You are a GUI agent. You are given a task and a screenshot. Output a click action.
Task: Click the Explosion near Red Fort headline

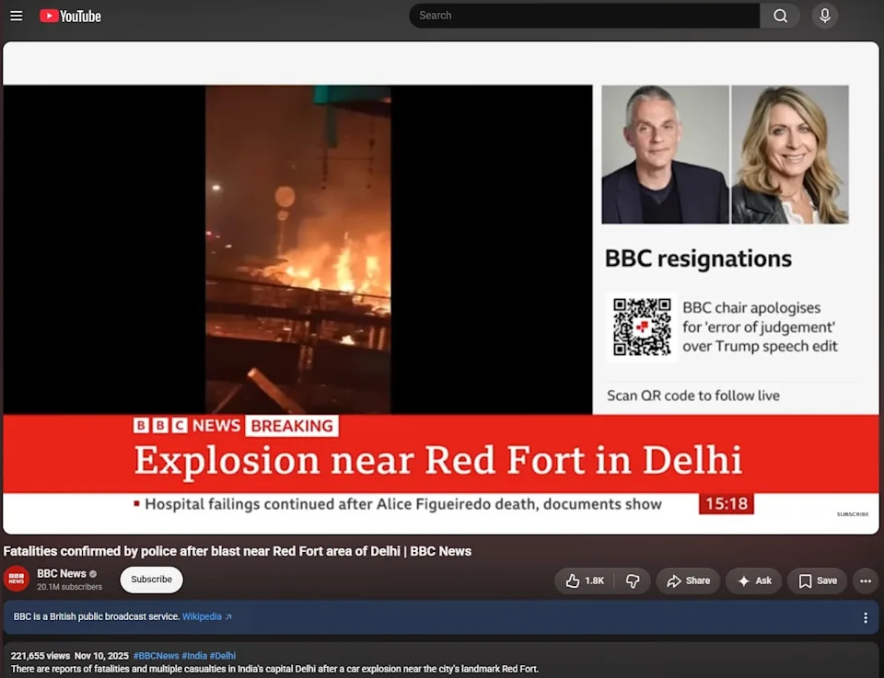[x=437, y=461]
